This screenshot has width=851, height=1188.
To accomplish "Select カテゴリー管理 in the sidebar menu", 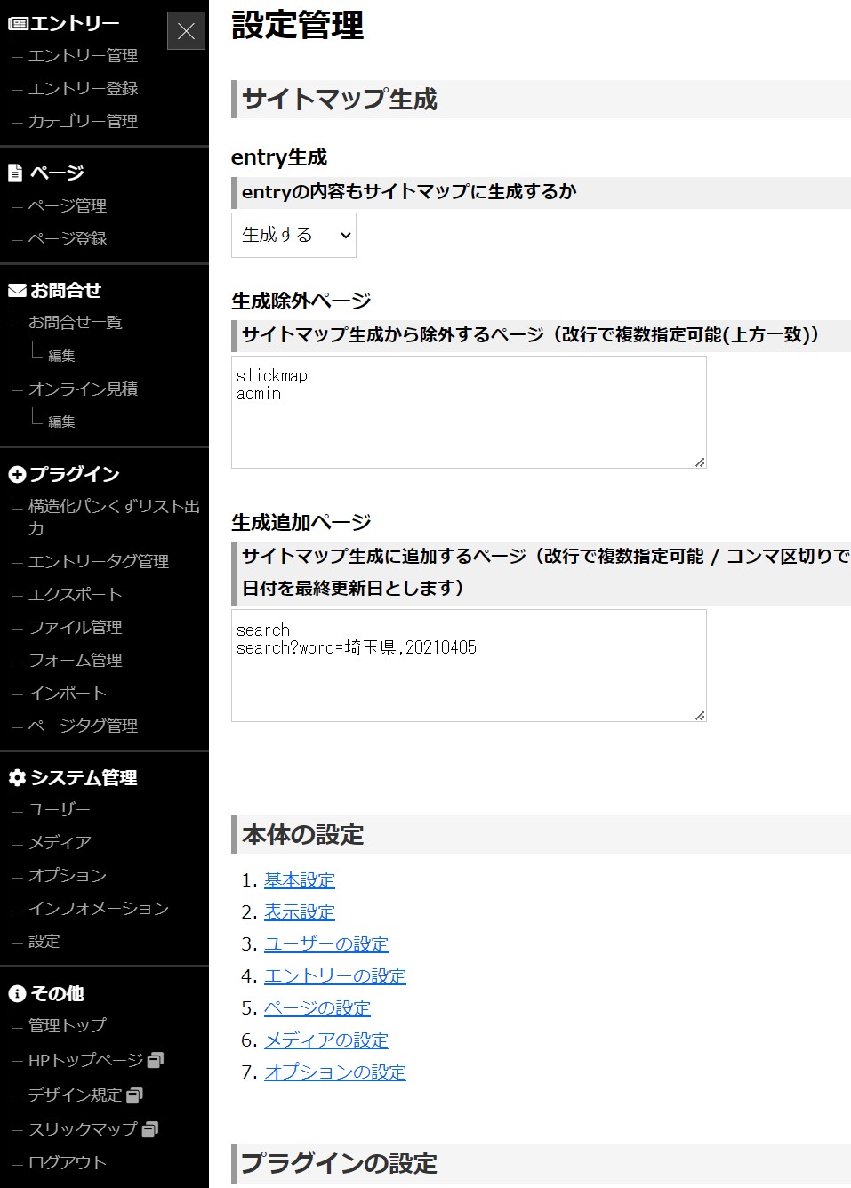I will click(x=82, y=121).
